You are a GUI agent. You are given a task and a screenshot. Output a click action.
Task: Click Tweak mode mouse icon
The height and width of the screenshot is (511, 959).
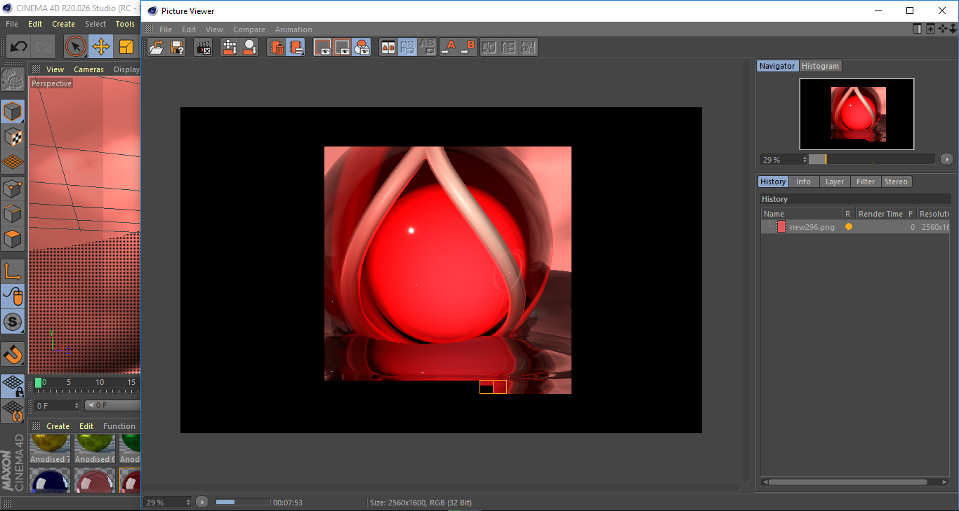(x=12, y=296)
